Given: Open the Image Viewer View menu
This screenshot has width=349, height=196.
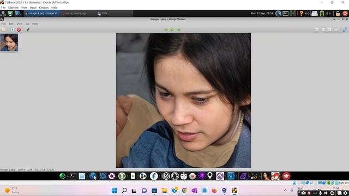Looking at the screenshot, I should (20, 24).
